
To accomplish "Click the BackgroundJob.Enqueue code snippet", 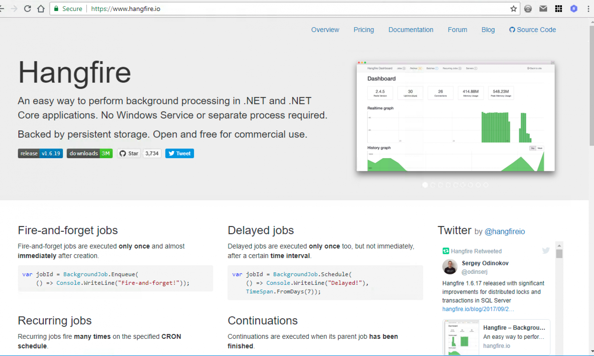I will 116,278.
